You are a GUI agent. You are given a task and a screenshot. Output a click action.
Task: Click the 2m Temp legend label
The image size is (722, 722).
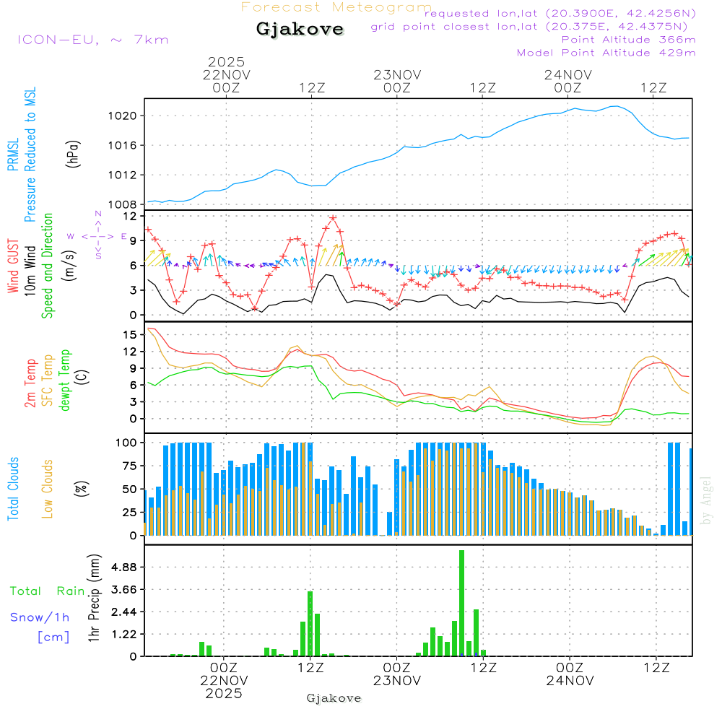tap(31, 382)
